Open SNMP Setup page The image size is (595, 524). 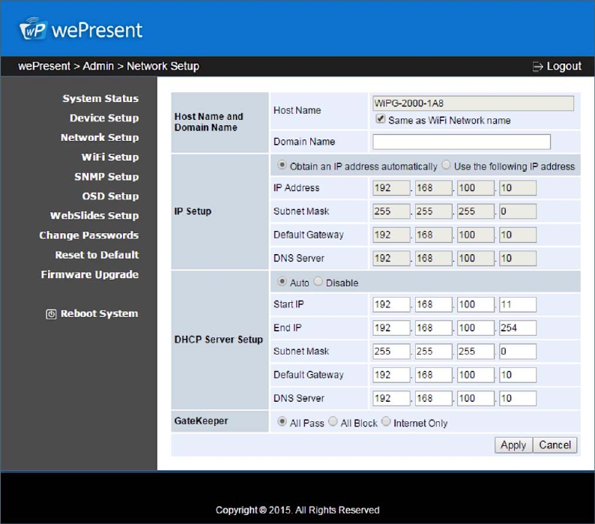[x=106, y=177]
